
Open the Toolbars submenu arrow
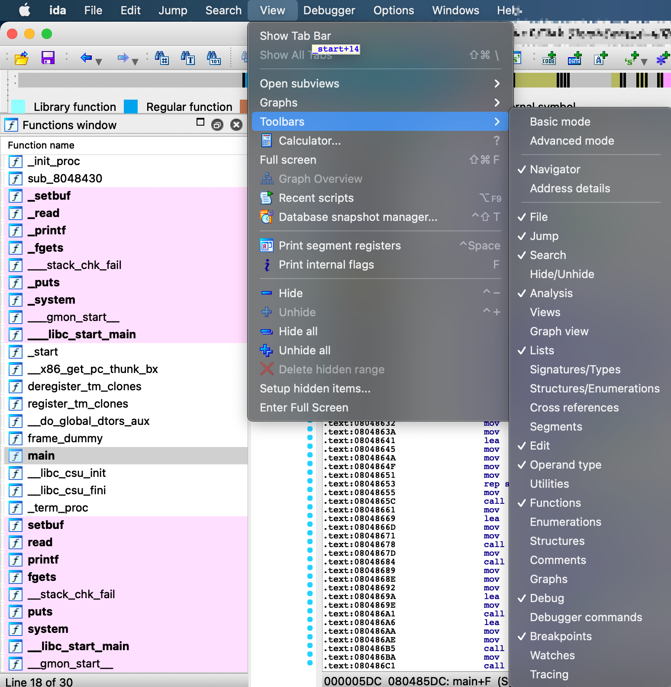click(497, 122)
